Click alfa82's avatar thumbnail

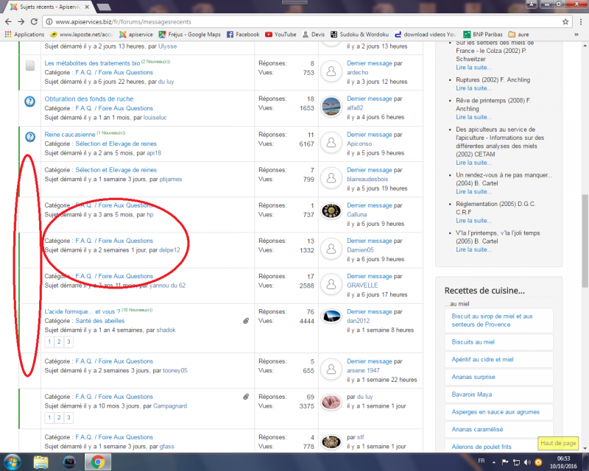click(331, 105)
